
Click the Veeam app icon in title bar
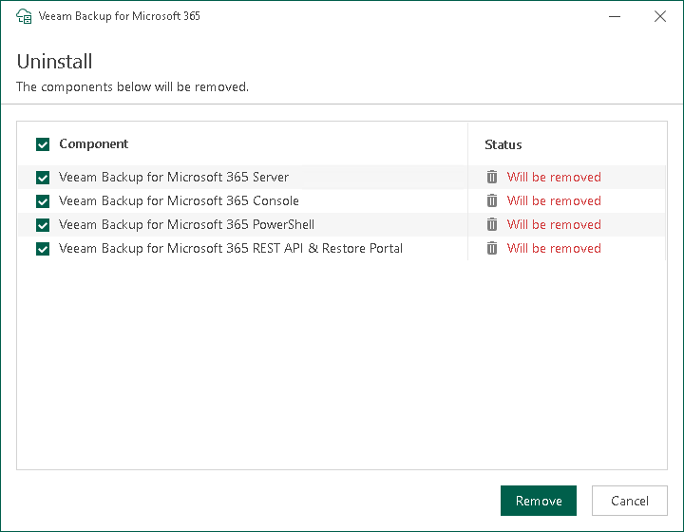pos(25,16)
